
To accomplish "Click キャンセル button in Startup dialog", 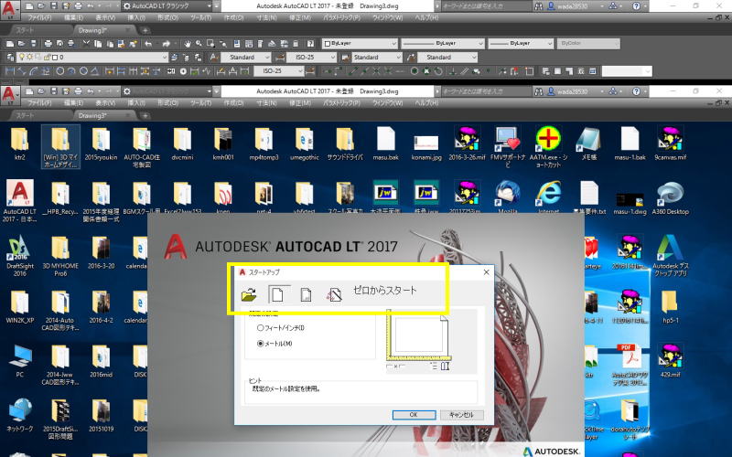I will click(x=461, y=415).
